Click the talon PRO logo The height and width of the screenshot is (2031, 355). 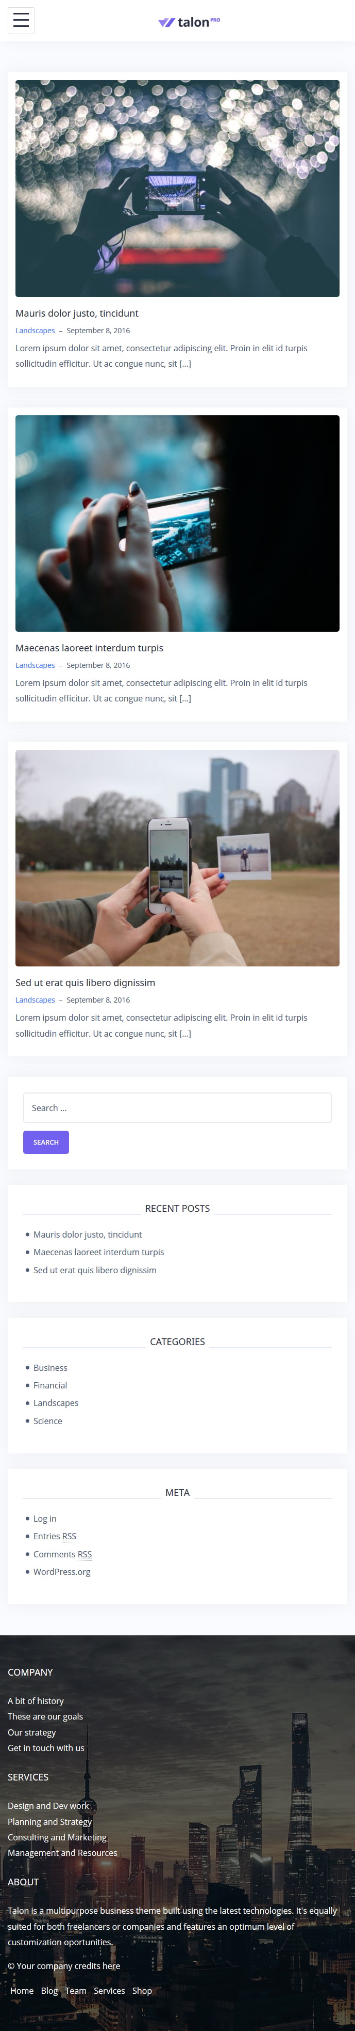[189, 22]
